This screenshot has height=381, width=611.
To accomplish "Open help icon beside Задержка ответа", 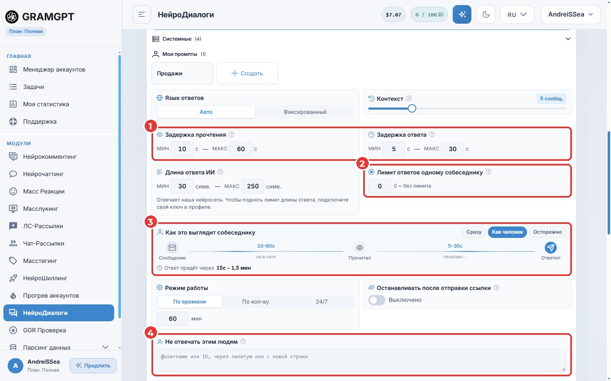I will pyautogui.click(x=432, y=135).
